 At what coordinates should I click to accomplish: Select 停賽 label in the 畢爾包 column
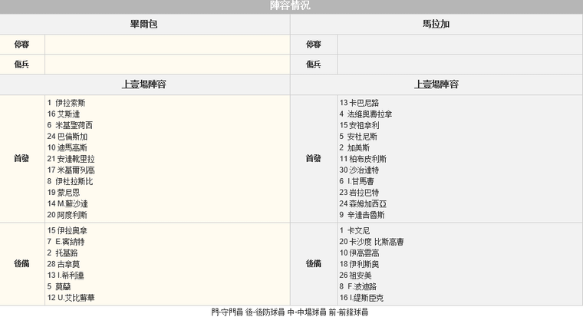coord(21,45)
